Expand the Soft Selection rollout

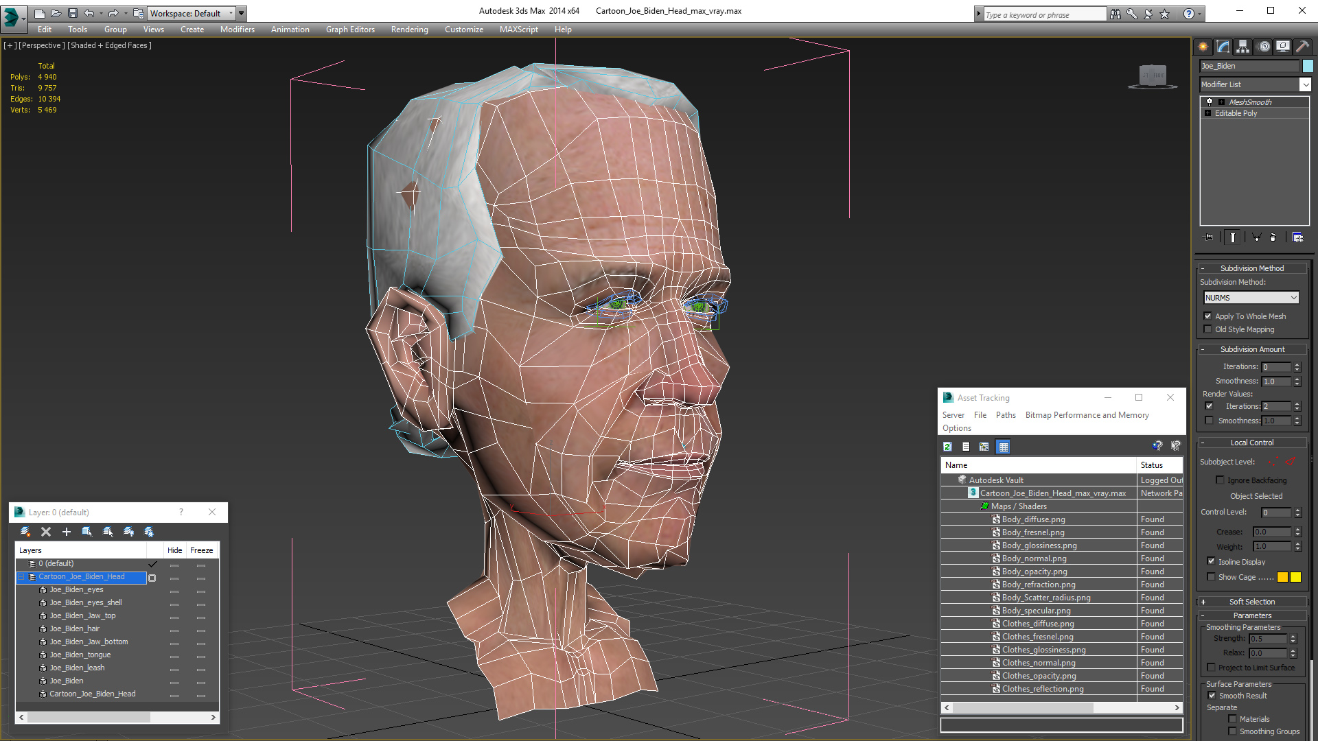point(1252,602)
